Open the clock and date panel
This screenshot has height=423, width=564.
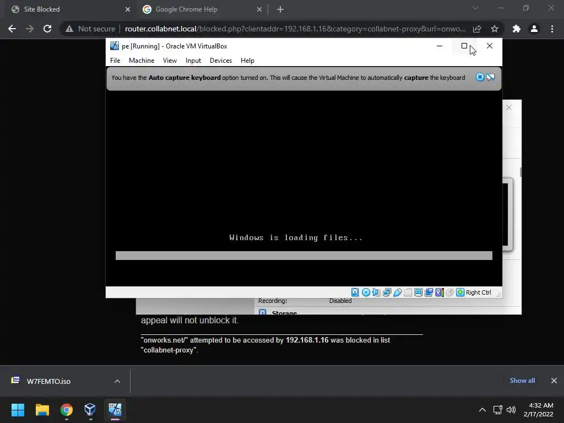pyautogui.click(x=539, y=410)
